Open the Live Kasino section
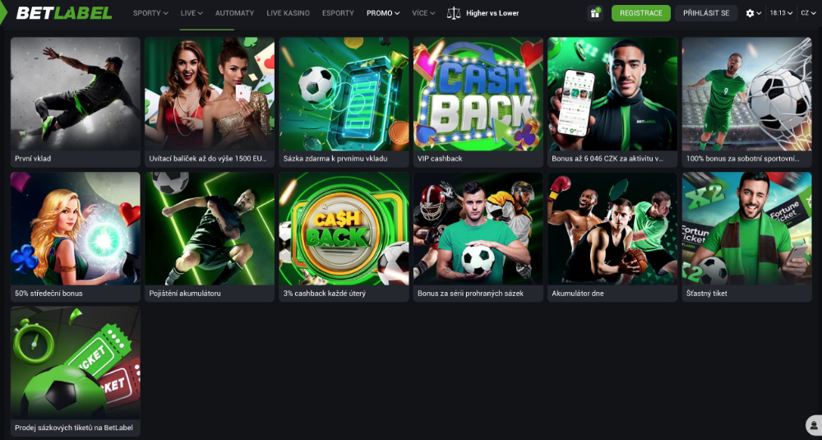Image resolution: width=822 pixels, height=440 pixels. click(288, 13)
